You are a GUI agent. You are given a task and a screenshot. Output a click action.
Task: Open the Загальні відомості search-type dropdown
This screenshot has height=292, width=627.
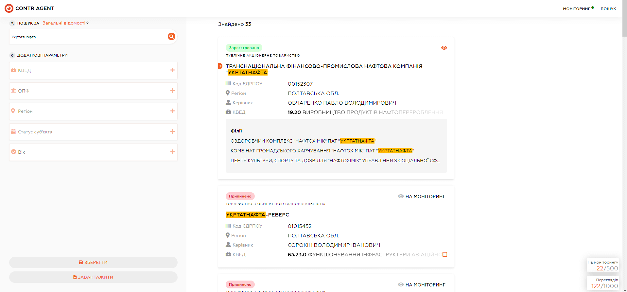(x=66, y=23)
